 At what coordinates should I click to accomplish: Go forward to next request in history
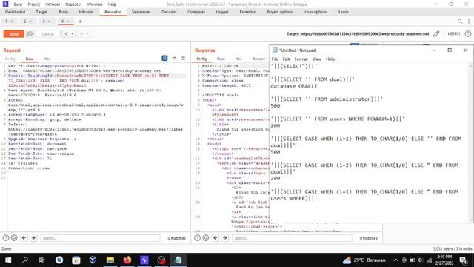pos(81,34)
